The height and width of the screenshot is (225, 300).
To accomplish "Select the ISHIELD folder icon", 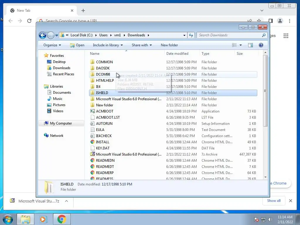I will (x=92, y=93).
